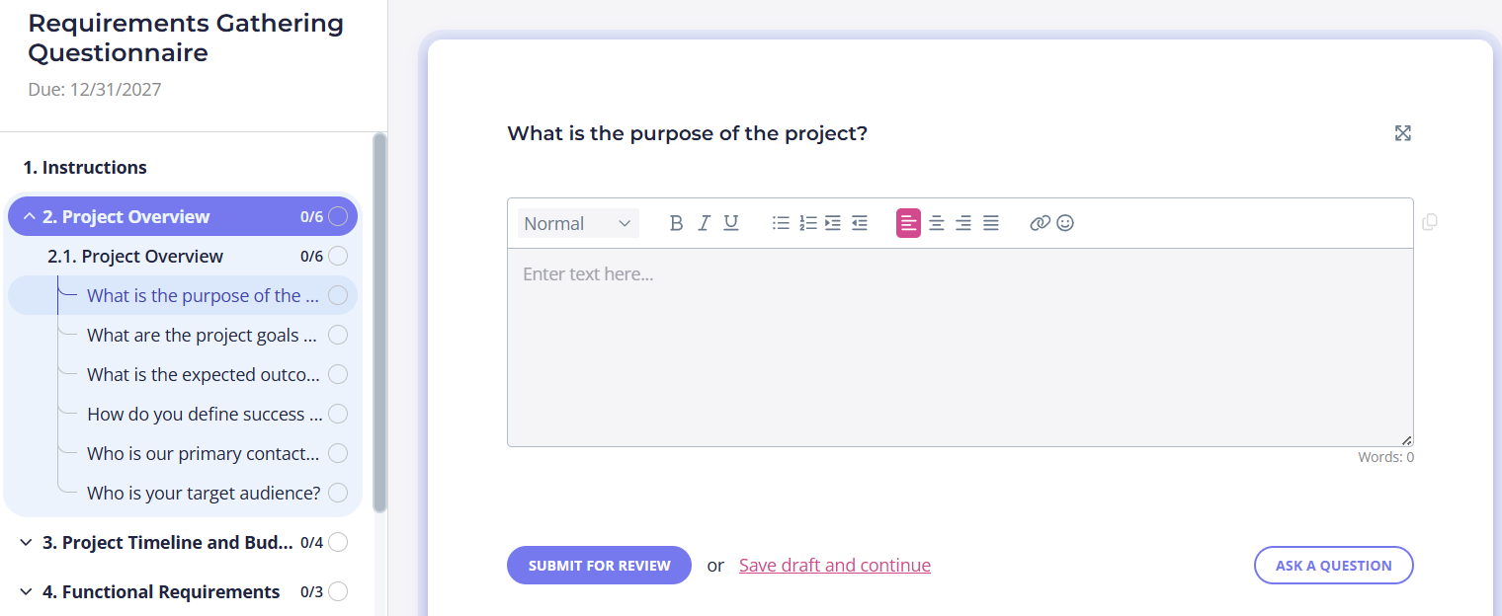The width and height of the screenshot is (1502, 616).
Task: Apply bold formatting in the editor toolbar
Action: 676,223
